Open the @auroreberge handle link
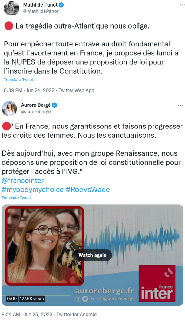The width and height of the screenshot is (185, 320). [36, 112]
